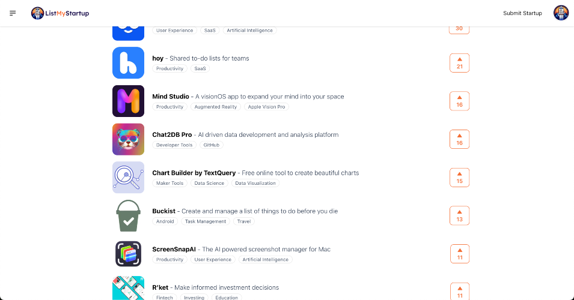Open the hamburger menu icon
This screenshot has width=574, height=300.
click(13, 13)
